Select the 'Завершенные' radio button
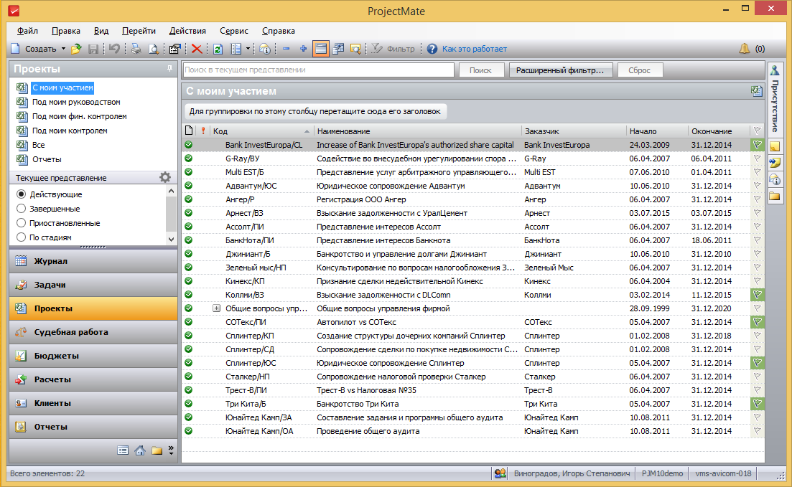The width and height of the screenshot is (792, 487). (x=21, y=209)
